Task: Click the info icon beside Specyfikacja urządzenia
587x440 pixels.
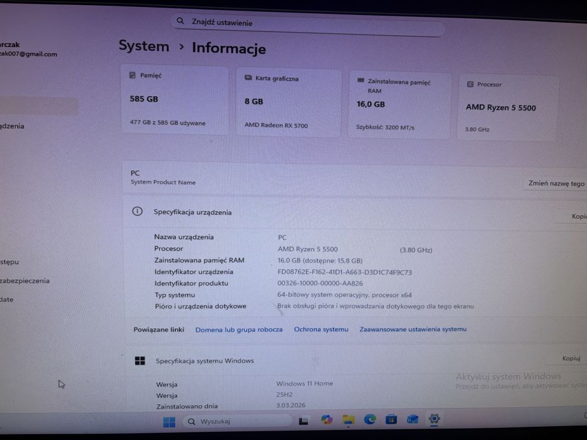Action: (137, 211)
